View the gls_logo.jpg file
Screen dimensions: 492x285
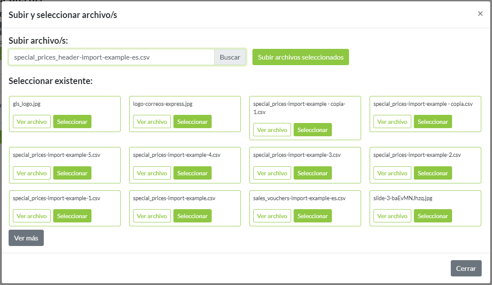pyautogui.click(x=32, y=122)
